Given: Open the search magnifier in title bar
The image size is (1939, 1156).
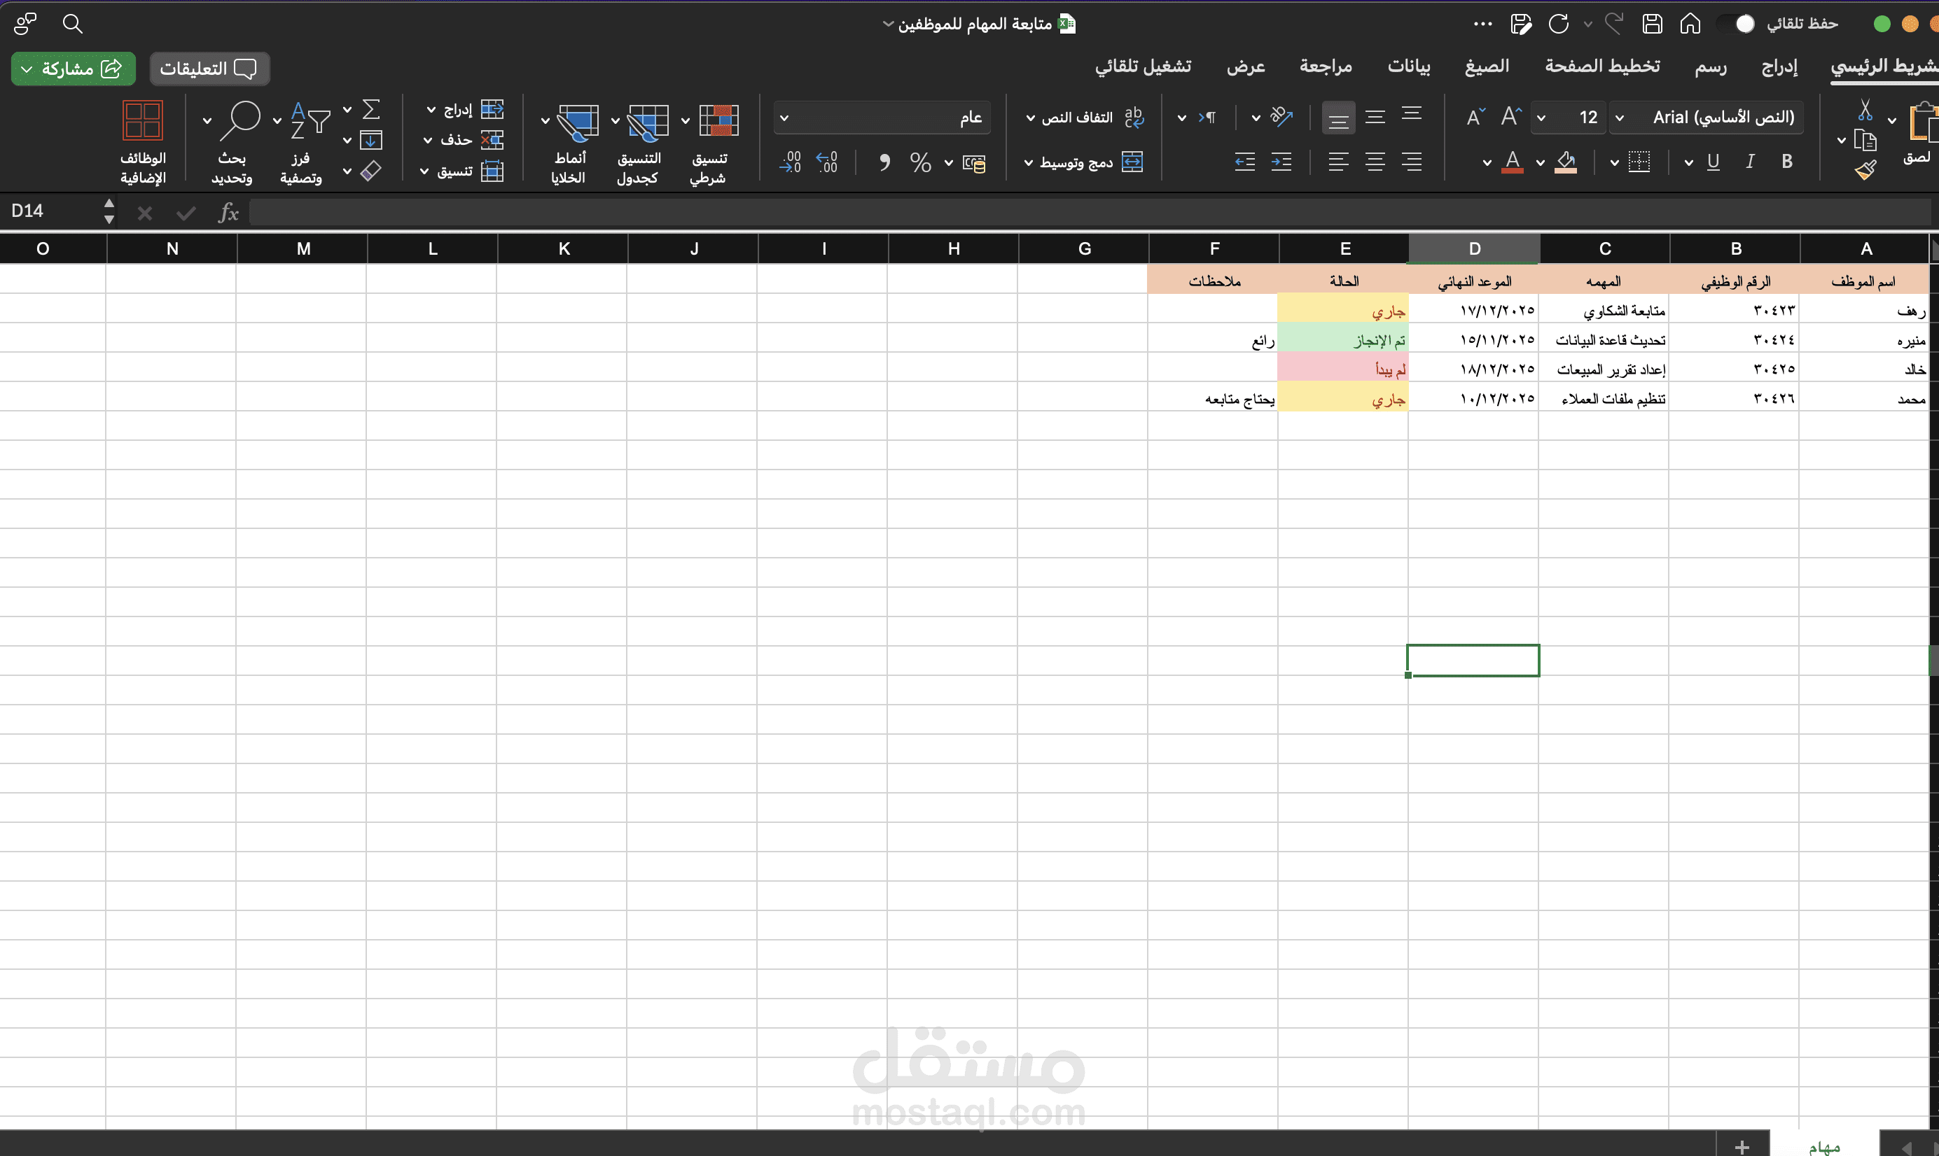Looking at the screenshot, I should [73, 24].
